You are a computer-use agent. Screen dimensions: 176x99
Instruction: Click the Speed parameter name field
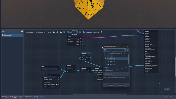[x=50, y=77]
